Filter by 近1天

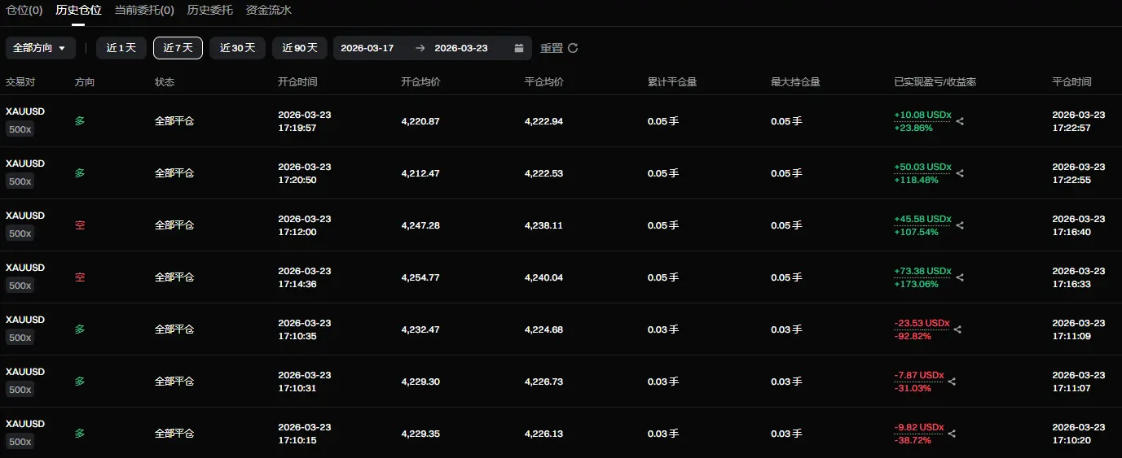point(121,48)
